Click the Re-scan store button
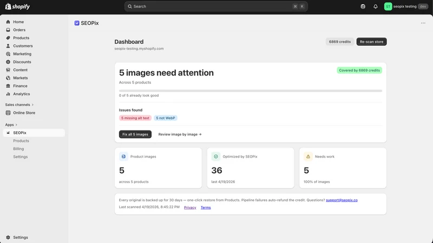 (x=371, y=42)
